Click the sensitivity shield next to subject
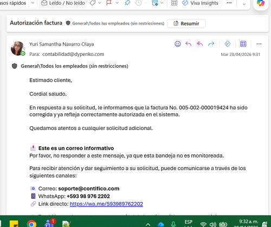Viewport: 271px width, 227px height. point(68,23)
